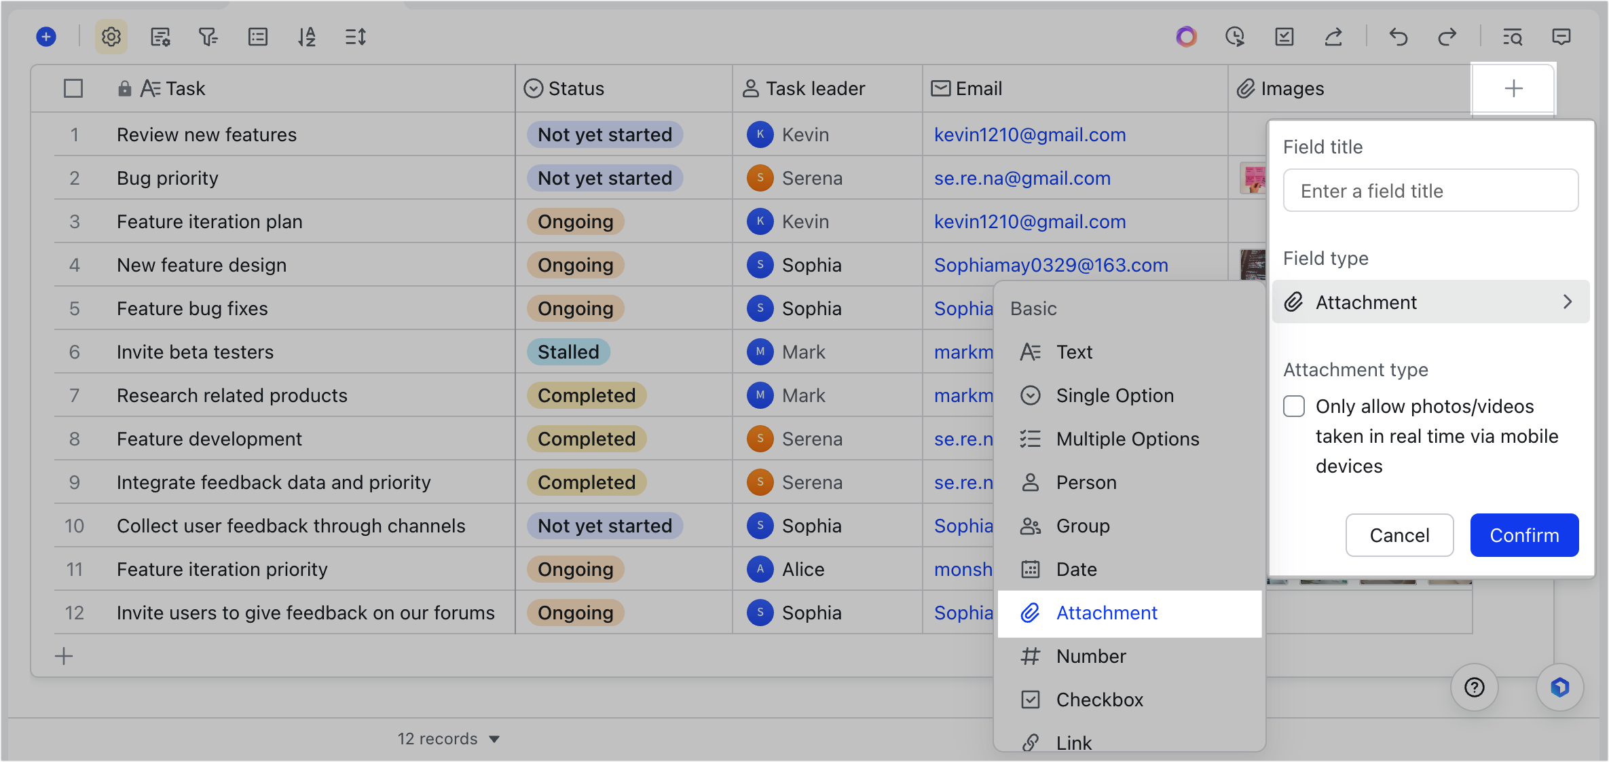
Task: Enable the Checkbox field type option
Action: pos(1098,700)
